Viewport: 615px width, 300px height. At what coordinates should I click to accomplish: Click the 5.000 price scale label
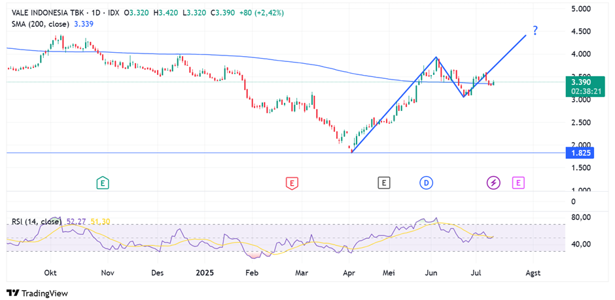(581, 9)
